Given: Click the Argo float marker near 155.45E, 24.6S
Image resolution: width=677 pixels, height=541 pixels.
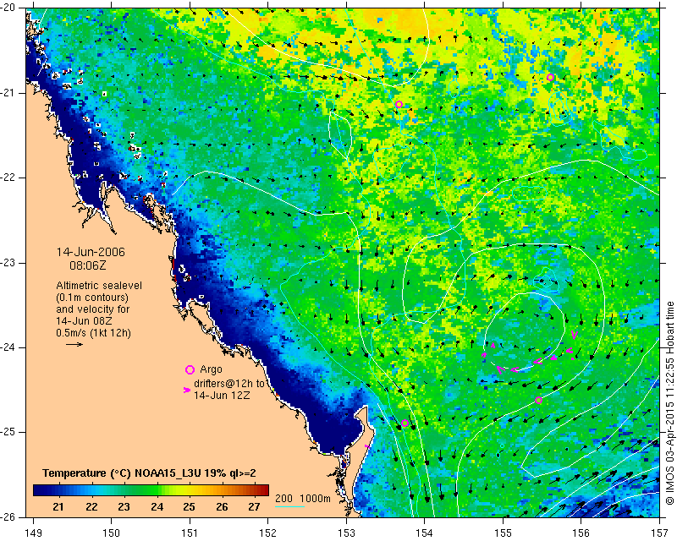Looking at the screenshot, I should point(538,401).
